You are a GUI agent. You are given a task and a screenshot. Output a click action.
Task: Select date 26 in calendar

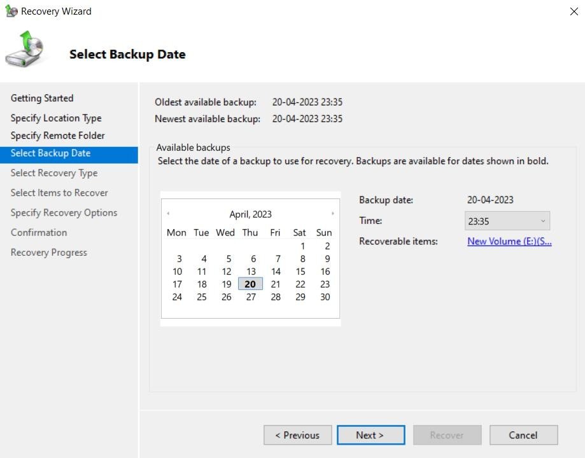click(227, 297)
